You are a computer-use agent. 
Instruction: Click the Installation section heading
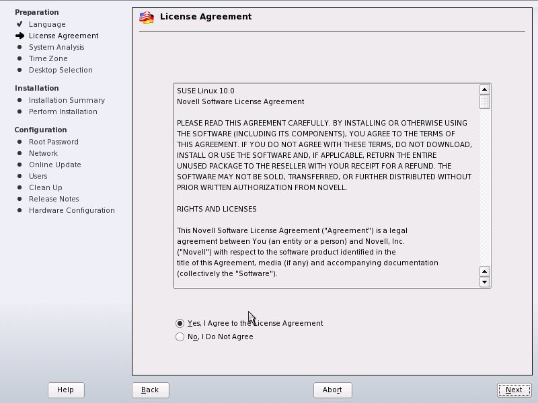[x=37, y=88]
